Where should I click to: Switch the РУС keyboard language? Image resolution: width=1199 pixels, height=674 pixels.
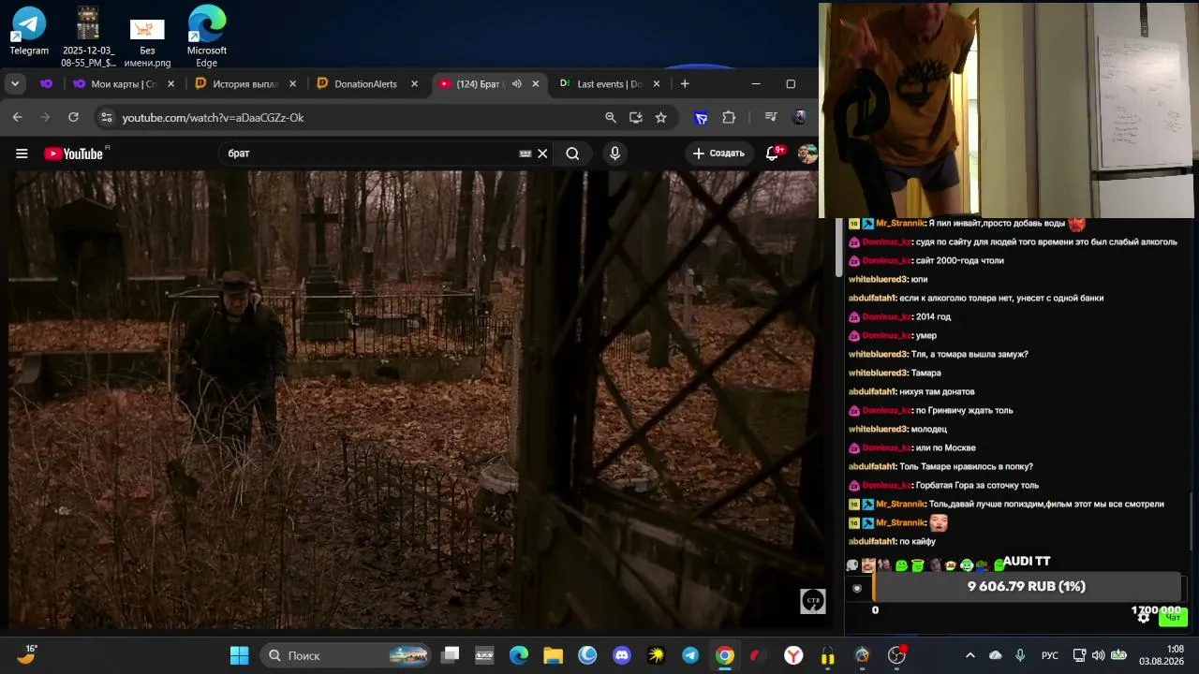pyautogui.click(x=1051, y=655)
